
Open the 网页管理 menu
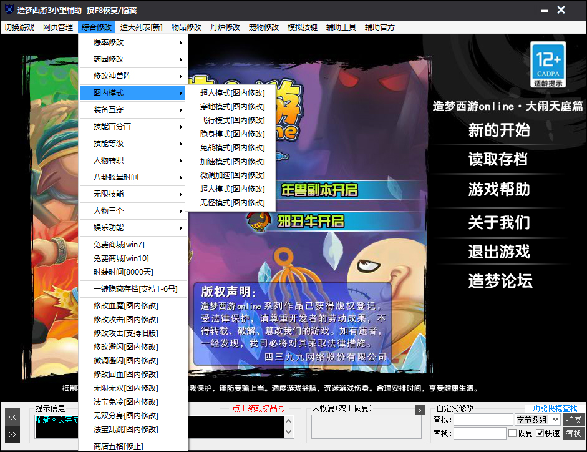click(58, 27)
